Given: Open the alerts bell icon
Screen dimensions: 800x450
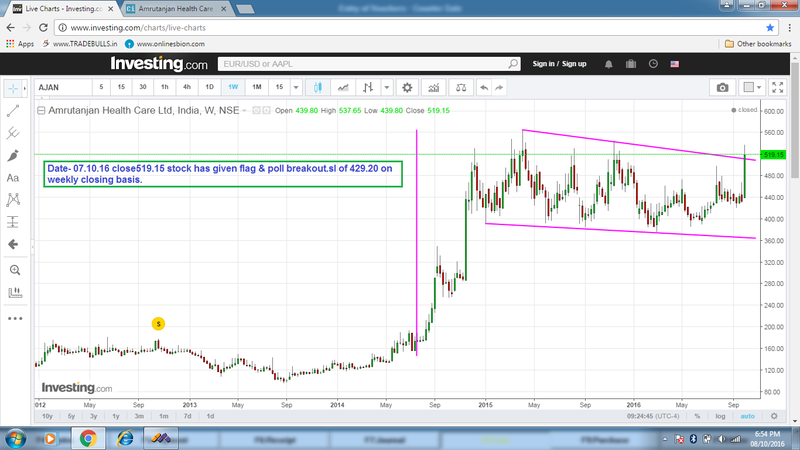Looking at the screenshot, I should [x=609, y=63].
